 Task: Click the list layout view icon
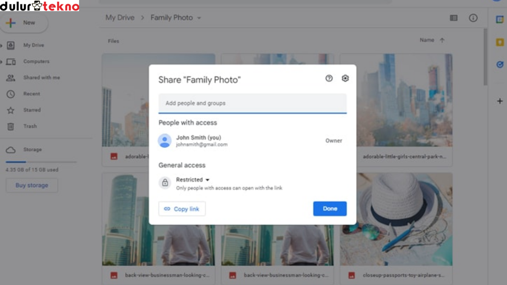(x=454, y=18)
